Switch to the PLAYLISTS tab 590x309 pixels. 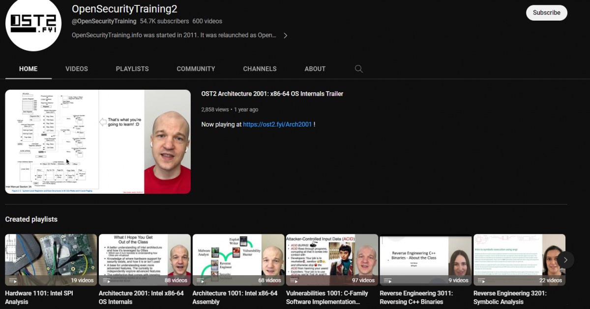tap(132, 69)
